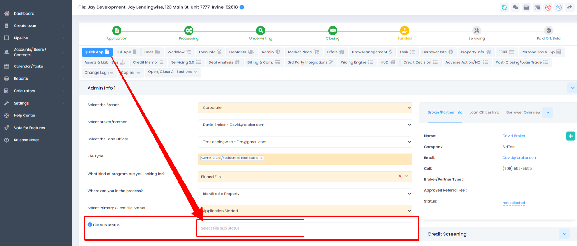Open the Select Broker/Partner dropdown

coord(305,125)
